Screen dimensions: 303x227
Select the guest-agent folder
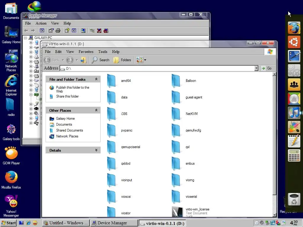[187, 97]
